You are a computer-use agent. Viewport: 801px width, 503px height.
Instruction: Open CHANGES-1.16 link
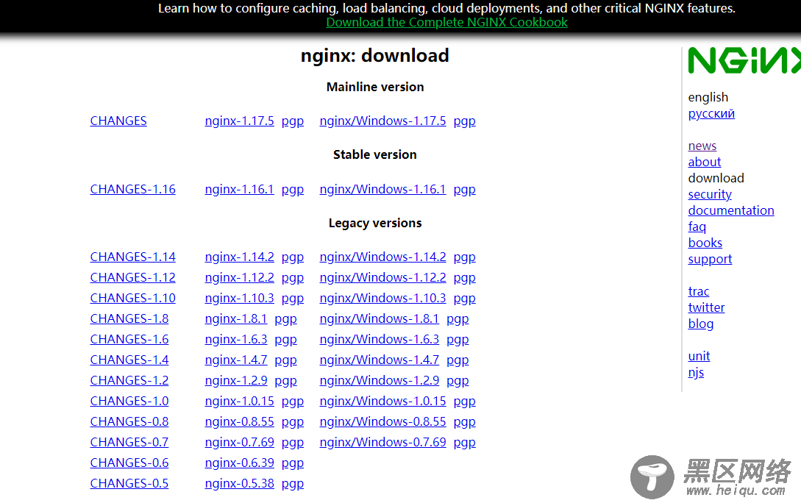pos(133,190)
